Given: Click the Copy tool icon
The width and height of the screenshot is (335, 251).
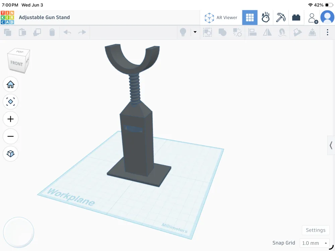Looking at the screenshot, I should (x=8, y=32).
